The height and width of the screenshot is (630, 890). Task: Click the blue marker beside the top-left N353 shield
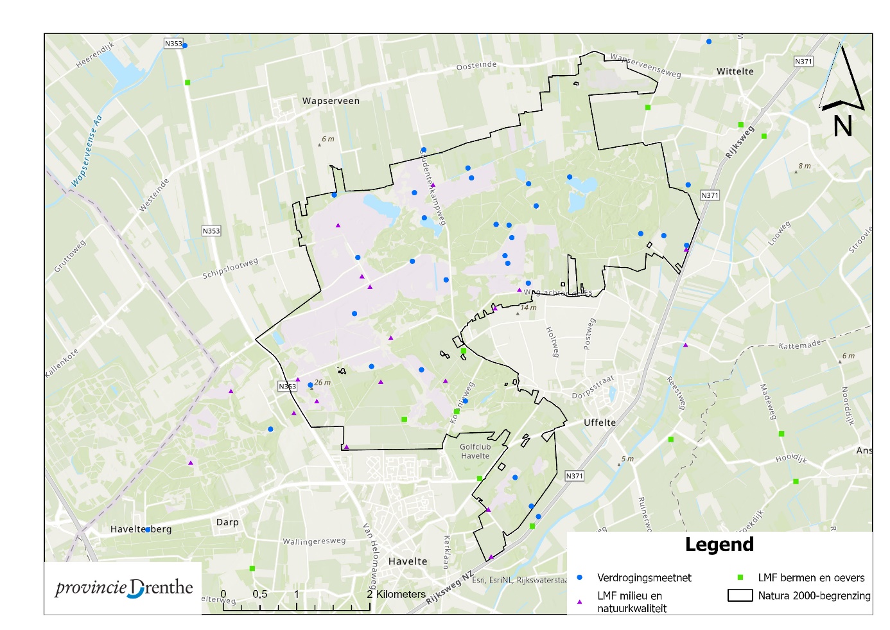[x=185, y=46]
